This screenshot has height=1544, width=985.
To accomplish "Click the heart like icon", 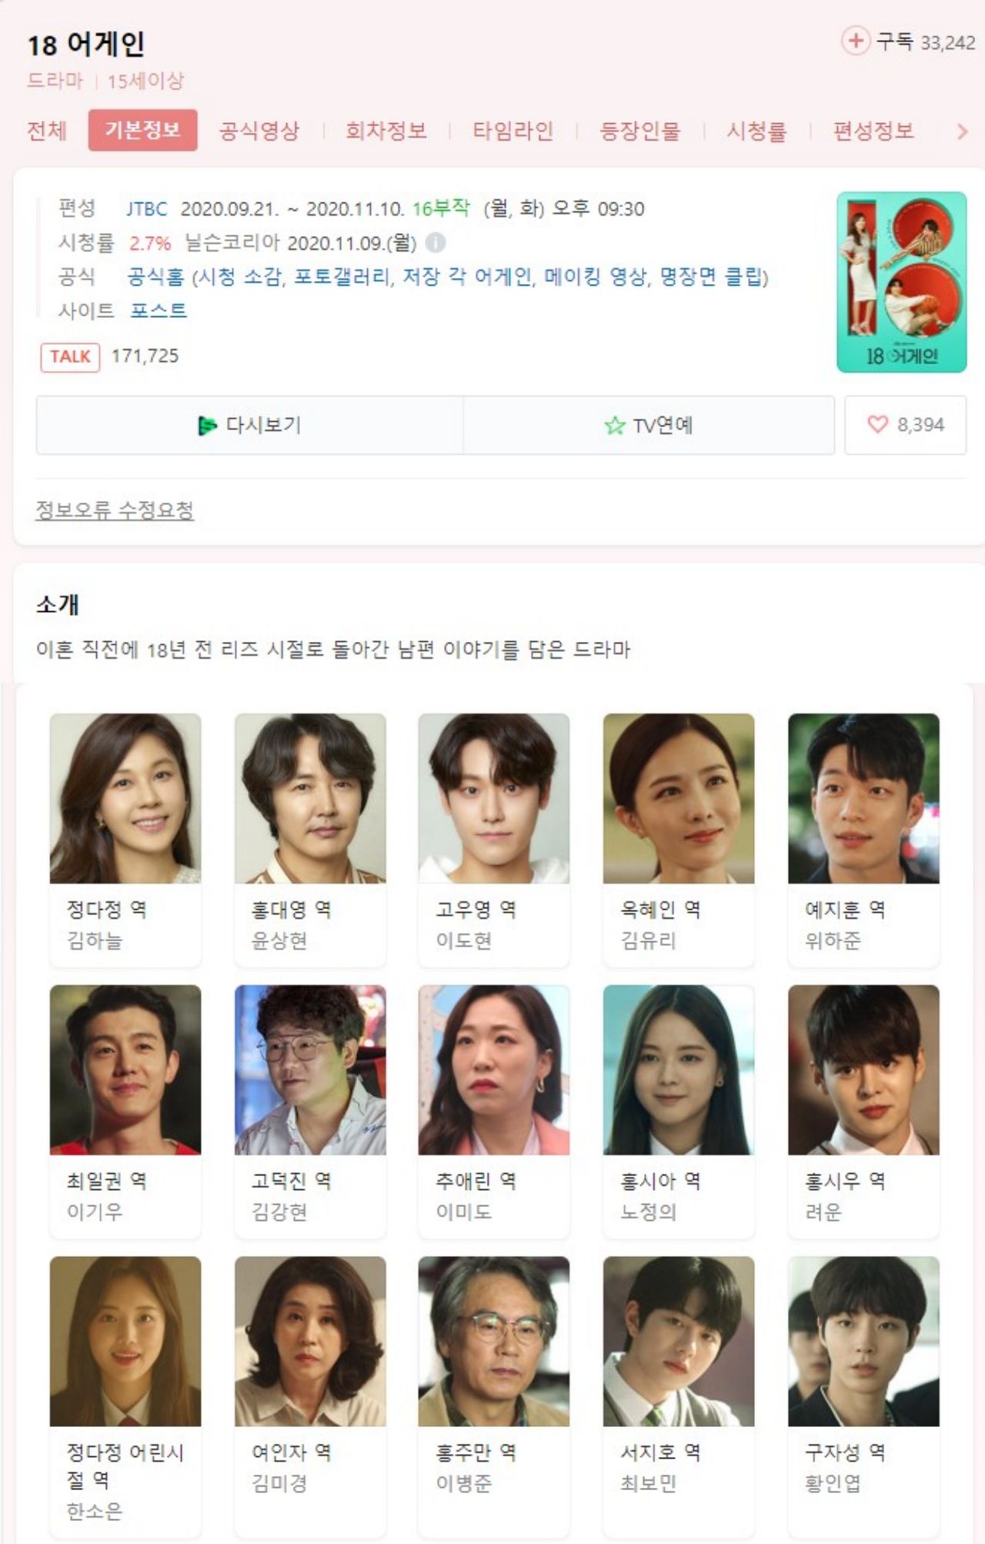I will (x=877, y=424).
